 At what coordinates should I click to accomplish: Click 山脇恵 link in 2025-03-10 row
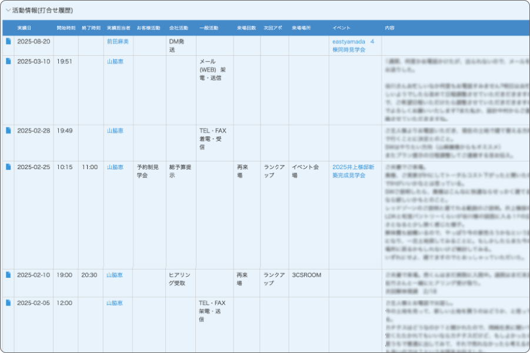point(115,61)
